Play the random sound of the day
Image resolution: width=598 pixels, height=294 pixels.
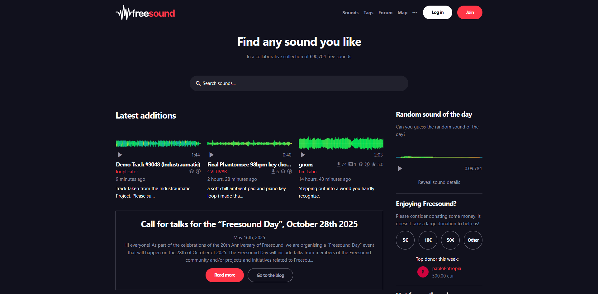[x=400, y=169]
